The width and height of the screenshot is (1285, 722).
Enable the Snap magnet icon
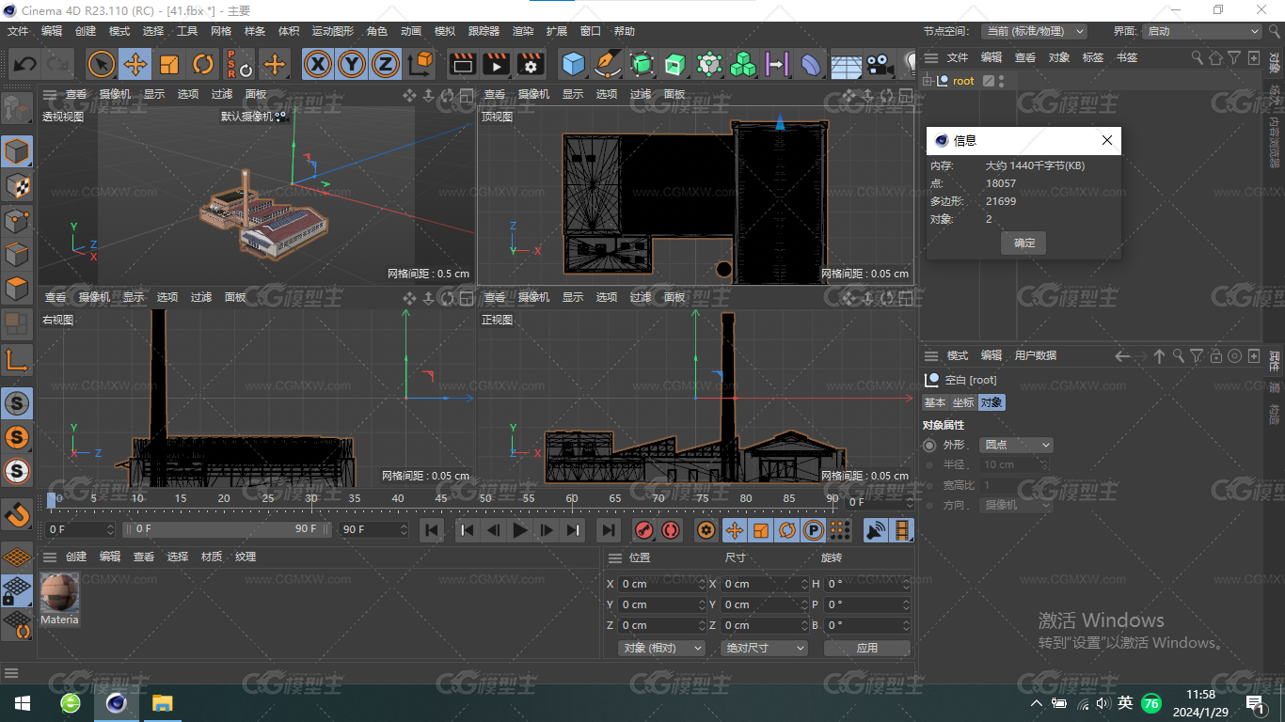(17, 513)
